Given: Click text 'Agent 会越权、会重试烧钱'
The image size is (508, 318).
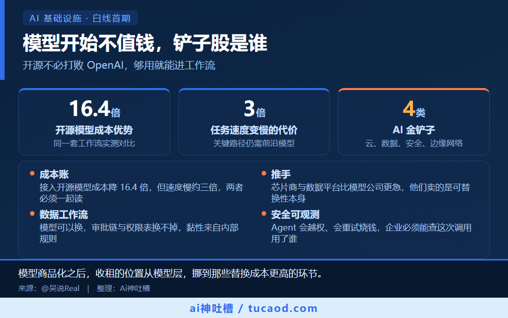Looking at the screenshot, I should pos(324,228).
